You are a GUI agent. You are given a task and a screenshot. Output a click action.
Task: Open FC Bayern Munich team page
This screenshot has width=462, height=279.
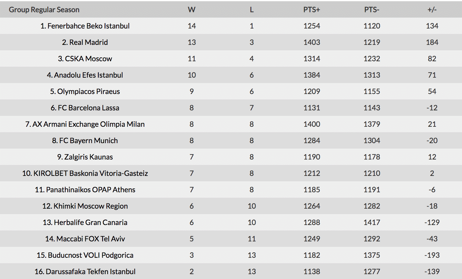(85, 141)
